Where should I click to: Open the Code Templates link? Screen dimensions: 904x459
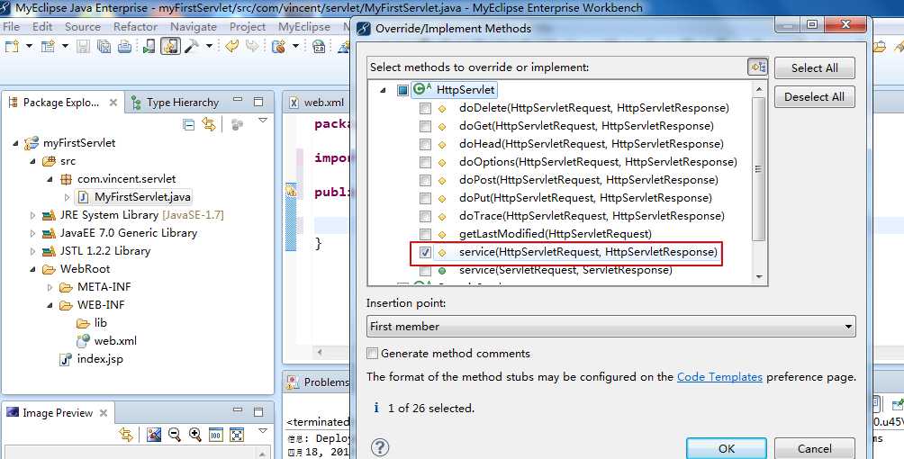(719, 376)
